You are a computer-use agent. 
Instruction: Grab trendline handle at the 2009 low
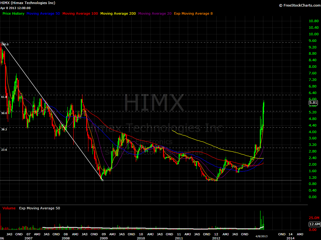(x=103, y=180)
